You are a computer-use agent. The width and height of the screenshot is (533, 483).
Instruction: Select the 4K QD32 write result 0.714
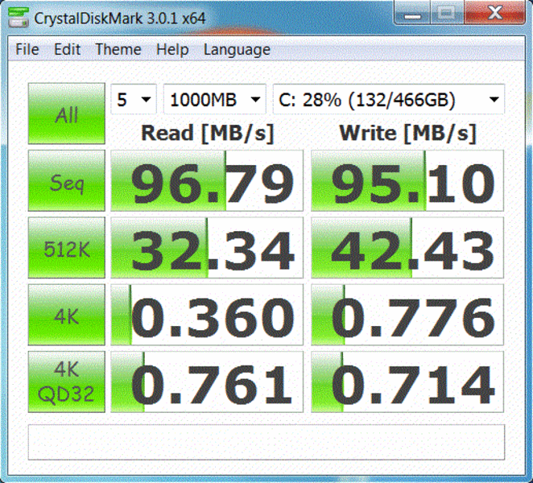407,382
